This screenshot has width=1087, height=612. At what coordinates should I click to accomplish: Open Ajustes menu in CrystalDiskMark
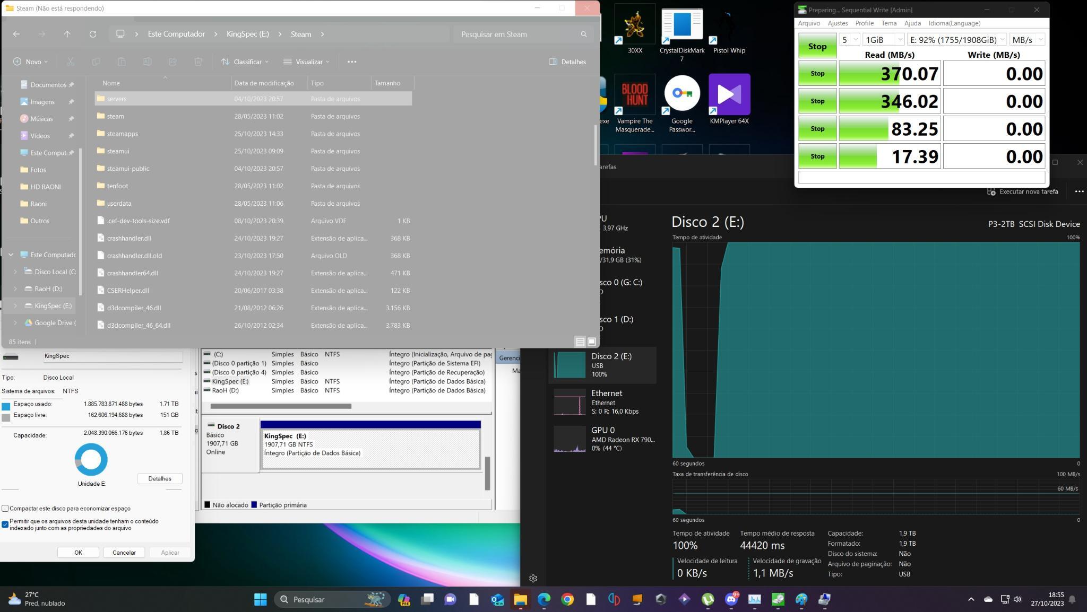click(838, 23)
